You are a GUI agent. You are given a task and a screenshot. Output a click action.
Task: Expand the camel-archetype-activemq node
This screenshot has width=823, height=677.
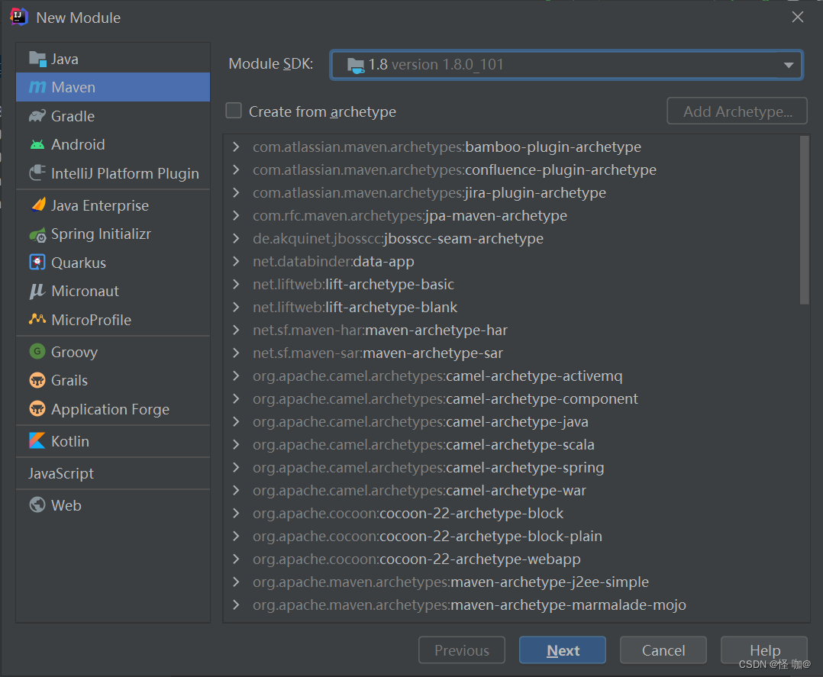coord(236,376)
